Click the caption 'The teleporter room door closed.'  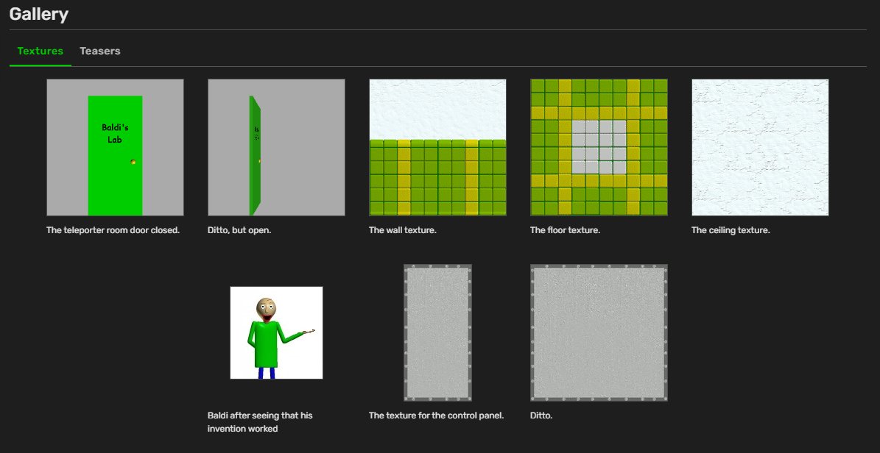pyautogui.click(x=113, y=230)
